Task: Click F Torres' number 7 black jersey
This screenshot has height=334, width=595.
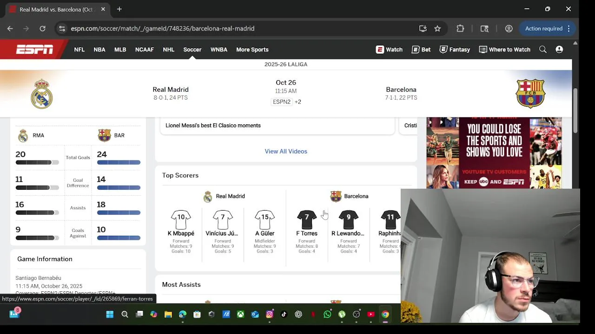Action: pyautogui.click(x=307, y=219)
